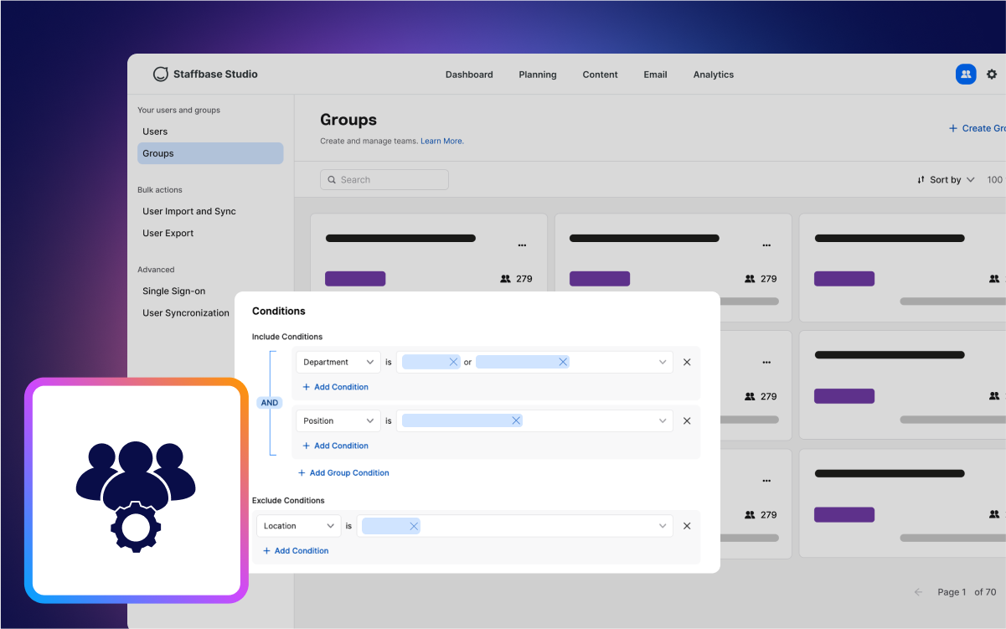1006x629 pixels.
Task: Click the purple tag on the second top-row card
Action: point(600,279)
